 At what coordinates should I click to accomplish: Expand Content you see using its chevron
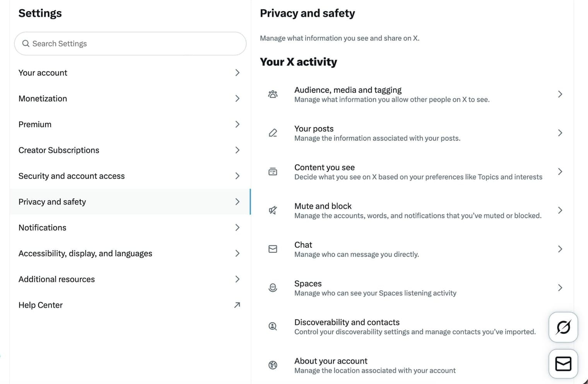click(560, 172)
